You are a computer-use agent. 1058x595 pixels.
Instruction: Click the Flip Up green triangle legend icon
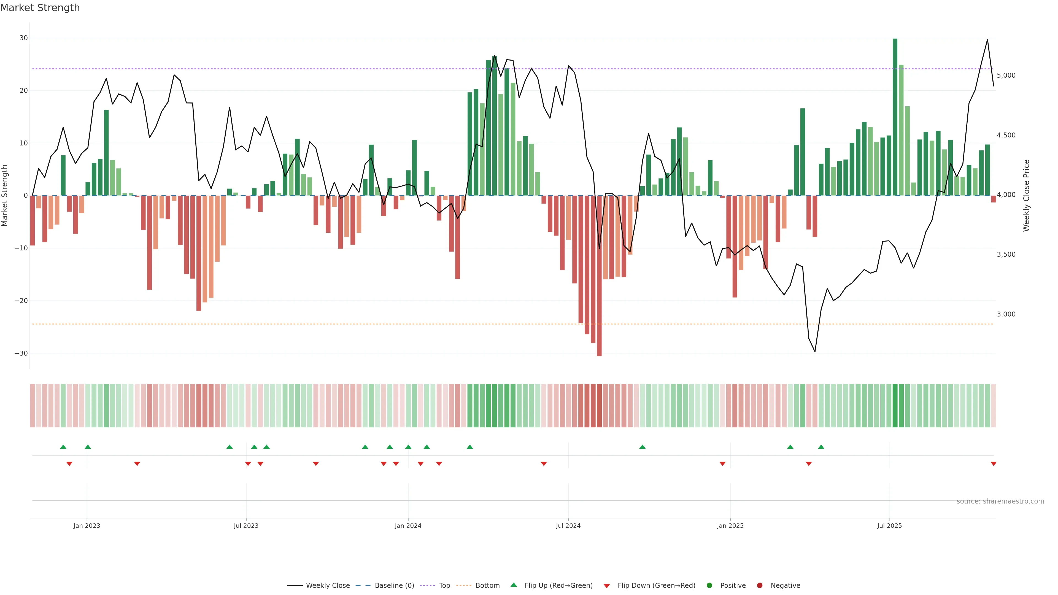pyautogui.click(x=513, y=585)
